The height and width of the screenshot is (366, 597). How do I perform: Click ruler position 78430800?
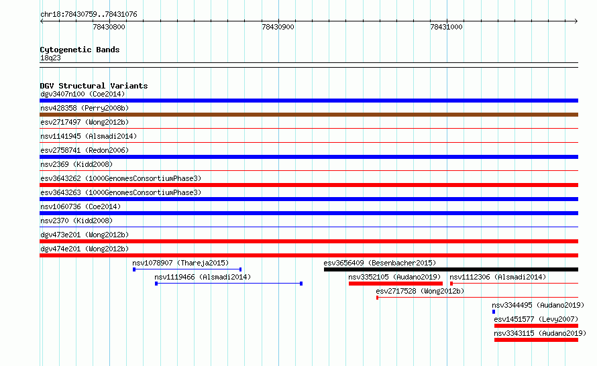(x=109, y=27)
